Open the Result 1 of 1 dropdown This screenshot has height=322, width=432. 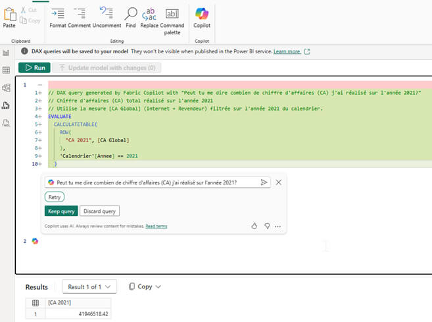(x=89, y=286)
